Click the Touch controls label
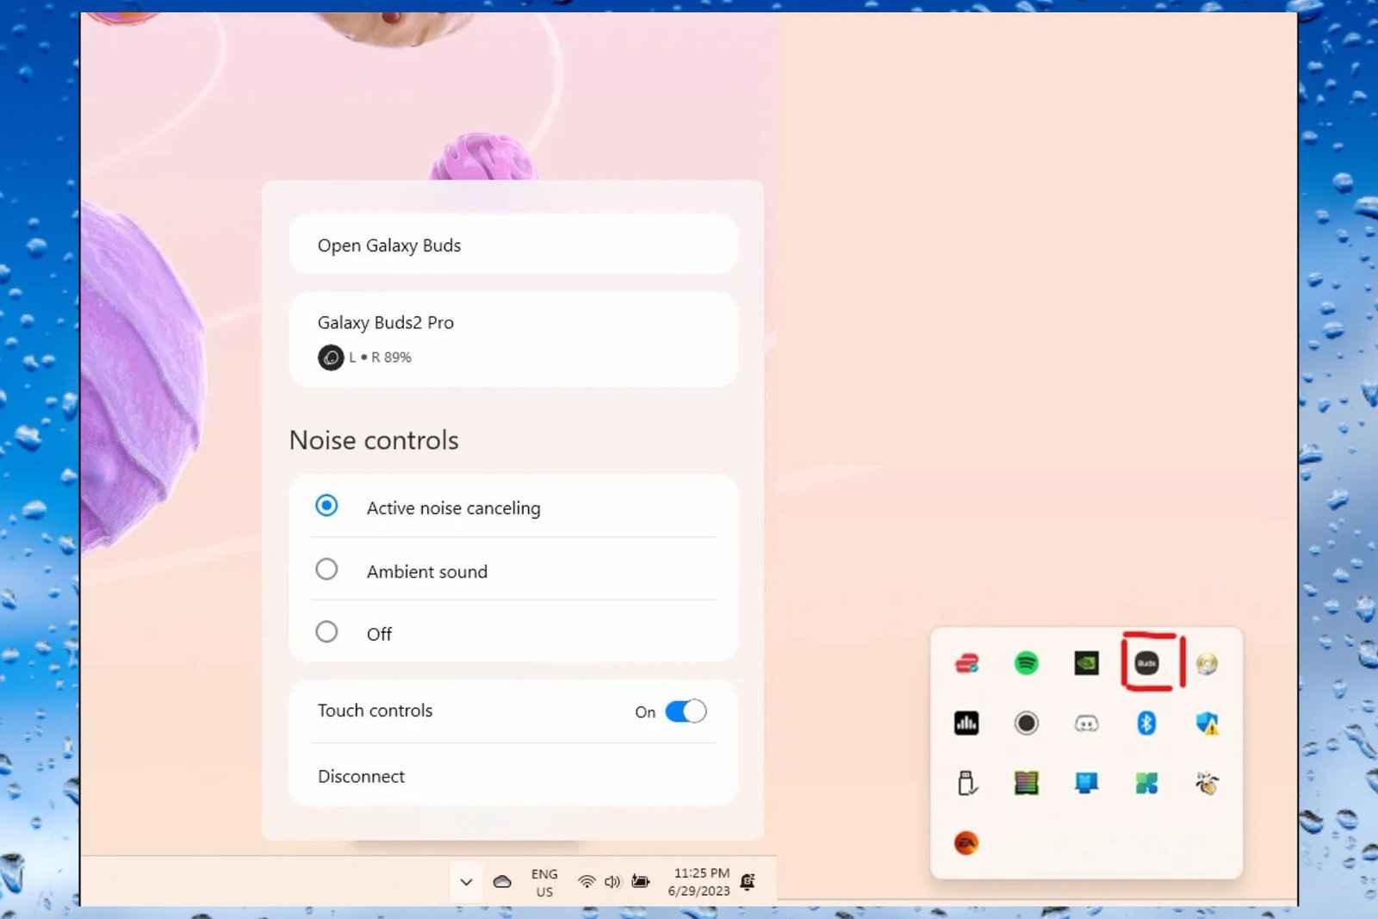Viewport: 1378px width, 919px height. pyautogui.click(x=375, y=711)
